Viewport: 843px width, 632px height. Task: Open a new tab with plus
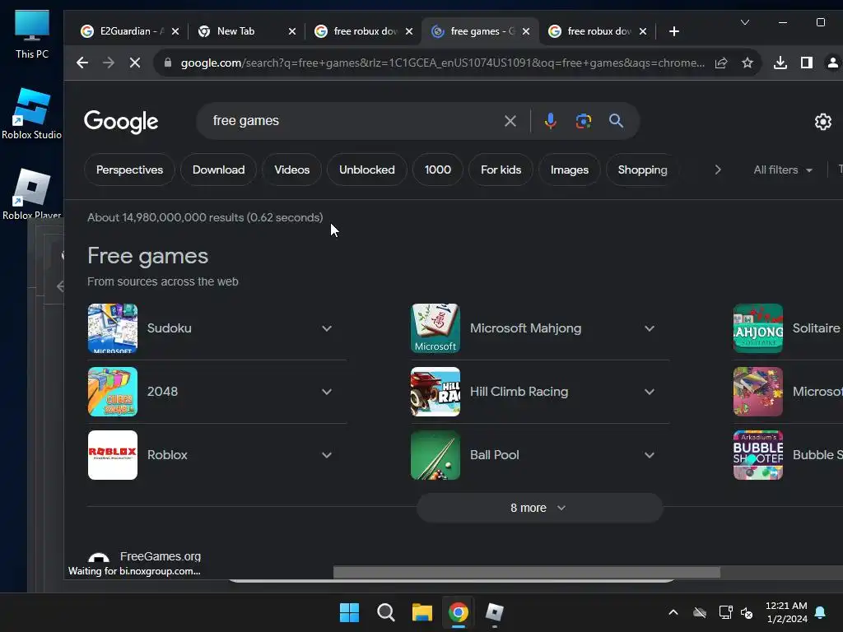673,31
